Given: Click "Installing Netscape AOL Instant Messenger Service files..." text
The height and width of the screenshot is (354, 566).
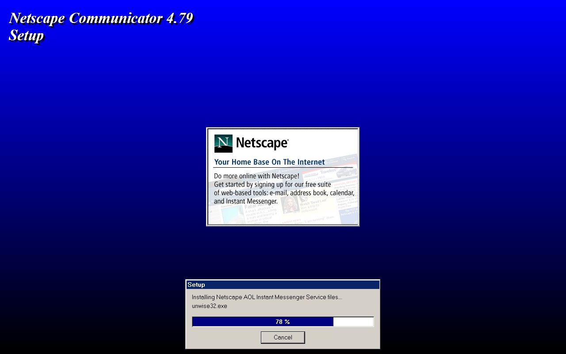Looking at the screenshot, I should [267, 297].
